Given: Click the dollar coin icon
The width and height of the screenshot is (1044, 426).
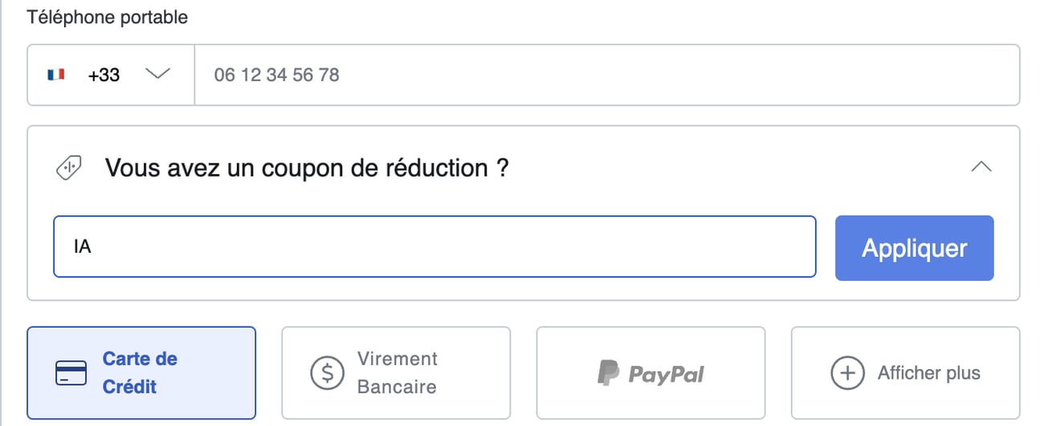Looking at the screenshot, I should pos(327,373).
